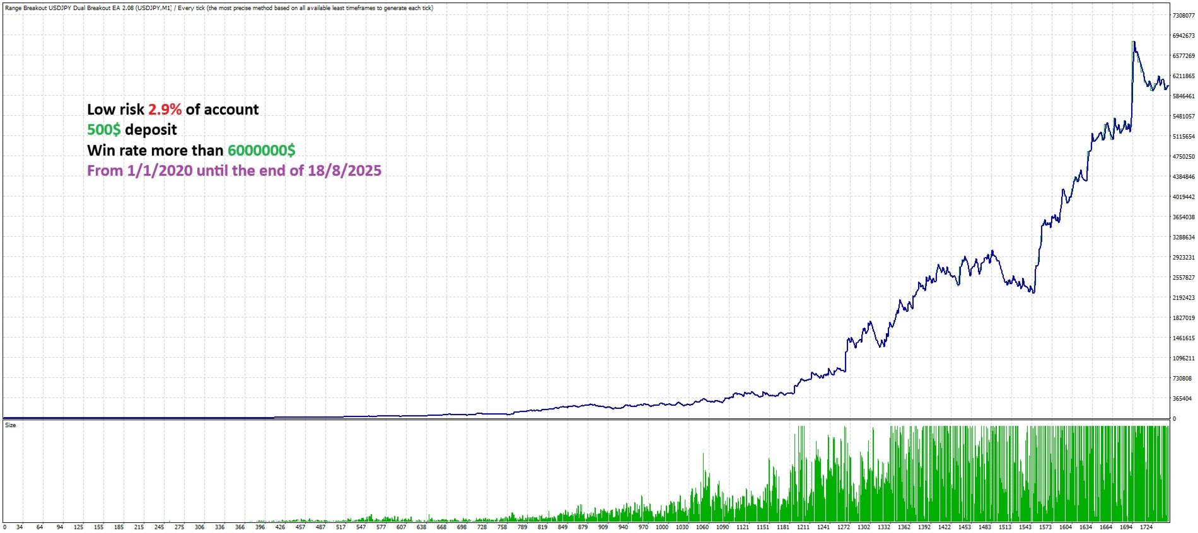Select the 1634 tick label on the trade axis

click(x=1086, y=527)
